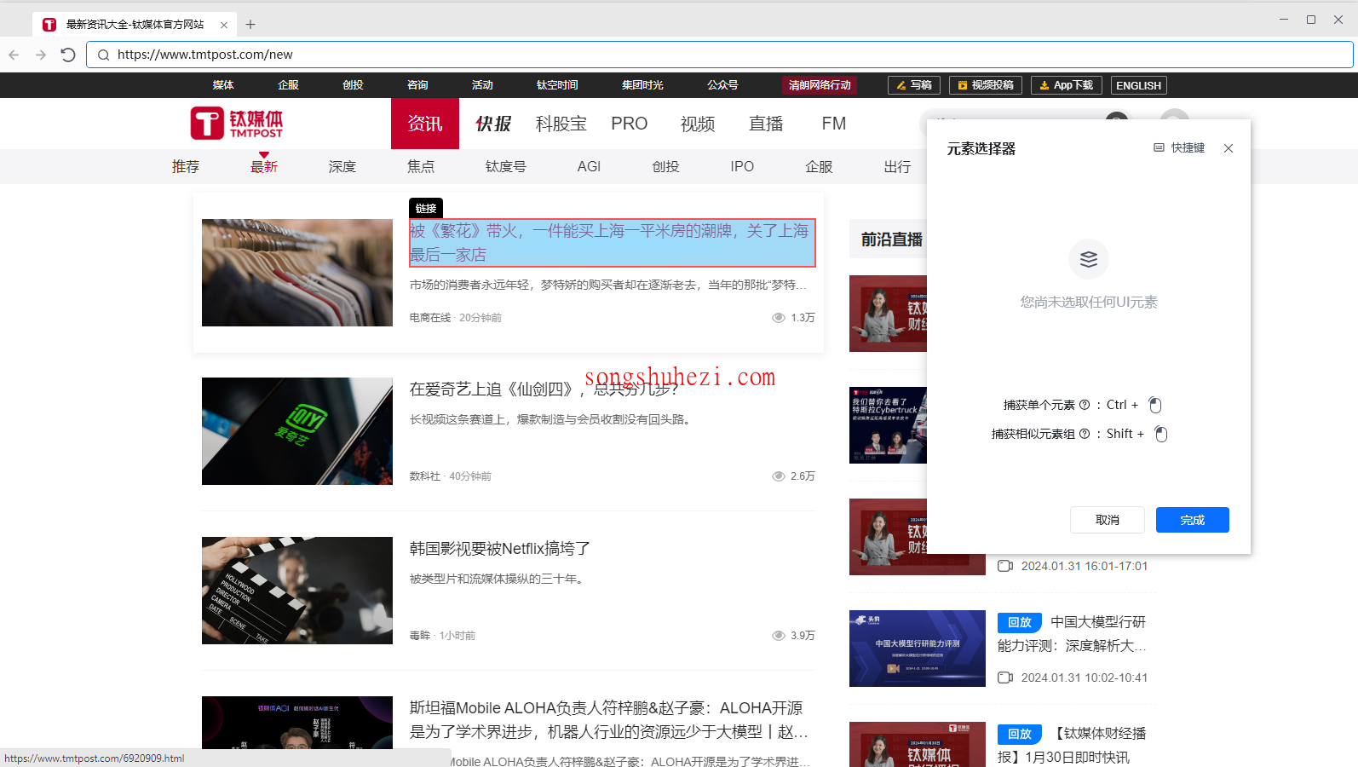Open the 《繁花》带火 article headline
1358x767 pixels.
tap(613, 243)
